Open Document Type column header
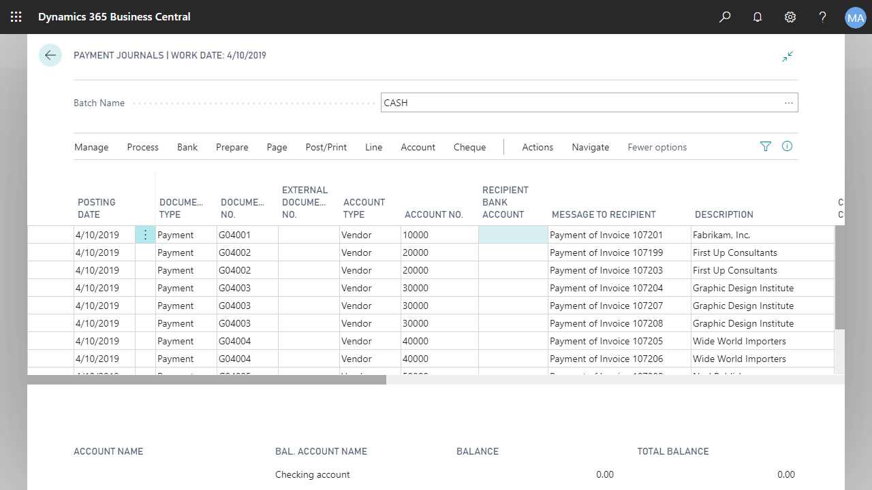 click(181, 208)
